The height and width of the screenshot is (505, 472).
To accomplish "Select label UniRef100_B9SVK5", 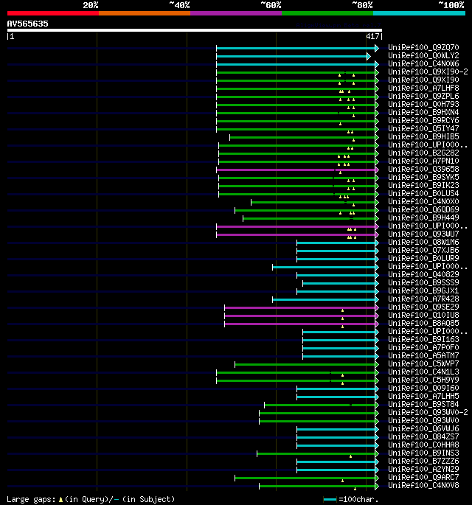I will 423,177.
